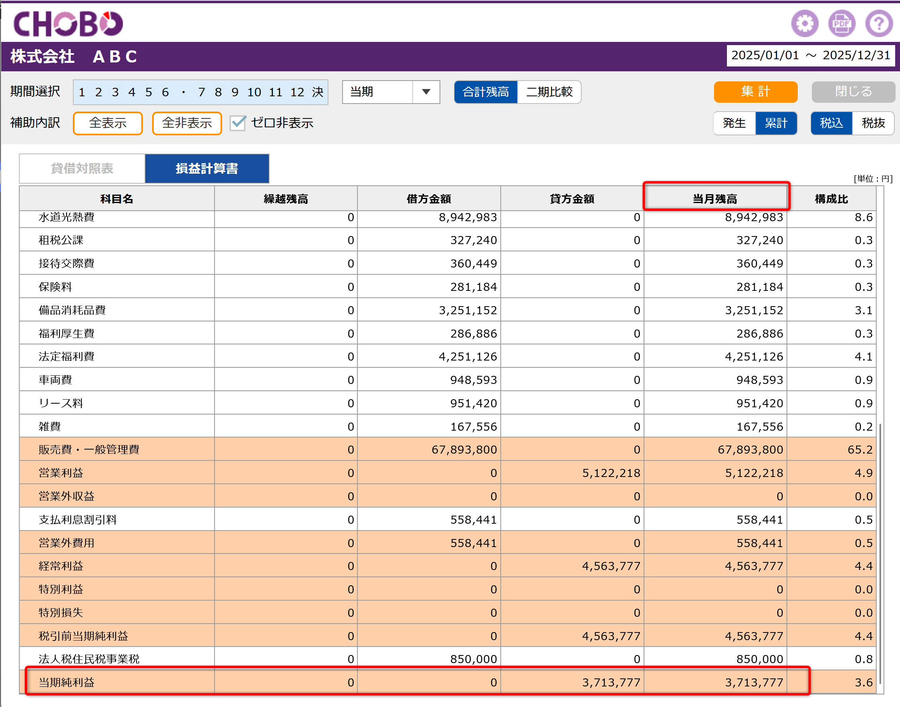Viewport: 900px width, 707px height.
Task: Switch to 二期比較 view
Action: pos(549,92)
